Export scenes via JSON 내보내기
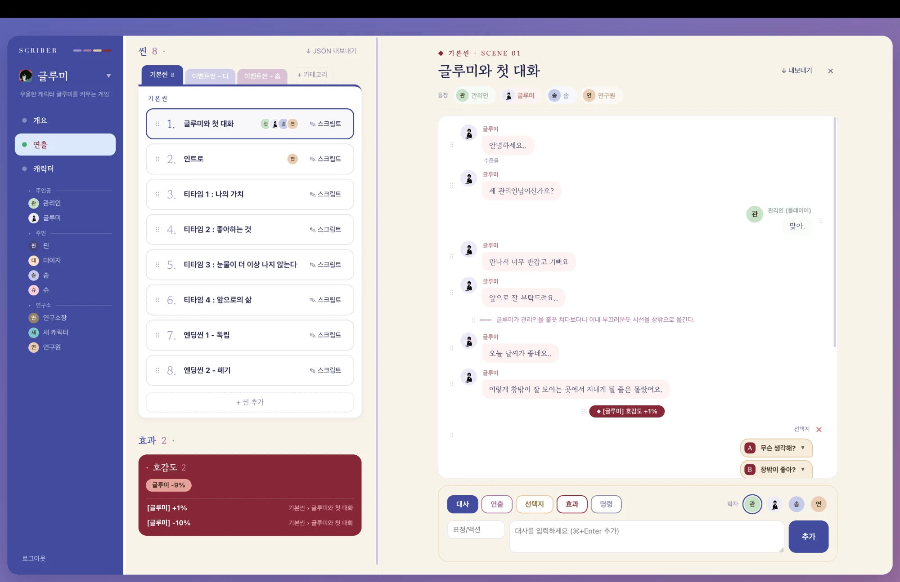 [x=332, y=51]
